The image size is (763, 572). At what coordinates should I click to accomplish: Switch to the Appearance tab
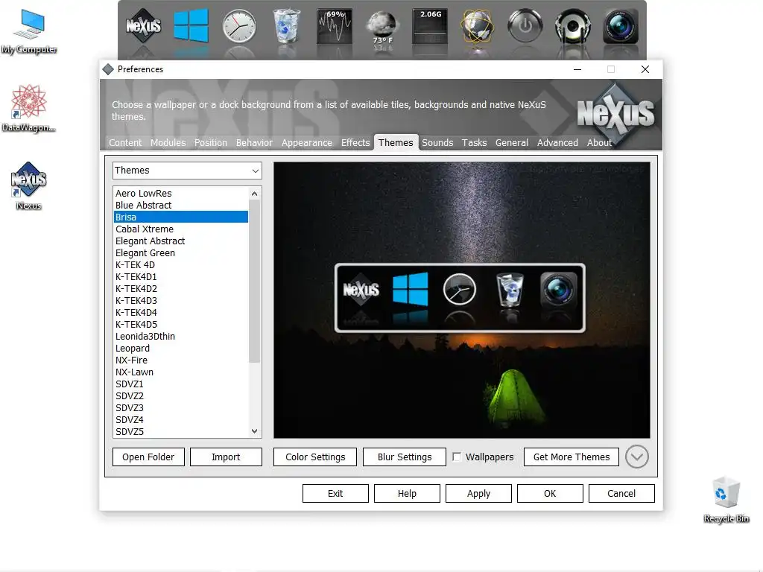306,142
